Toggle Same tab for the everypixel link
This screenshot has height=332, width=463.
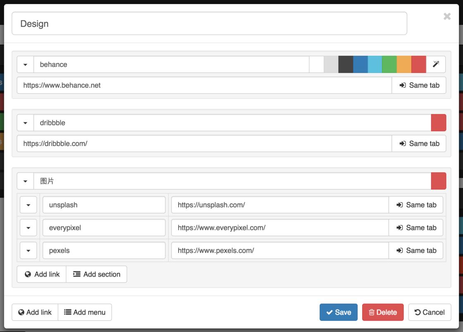pyautogui.click(x=416, y=228)
